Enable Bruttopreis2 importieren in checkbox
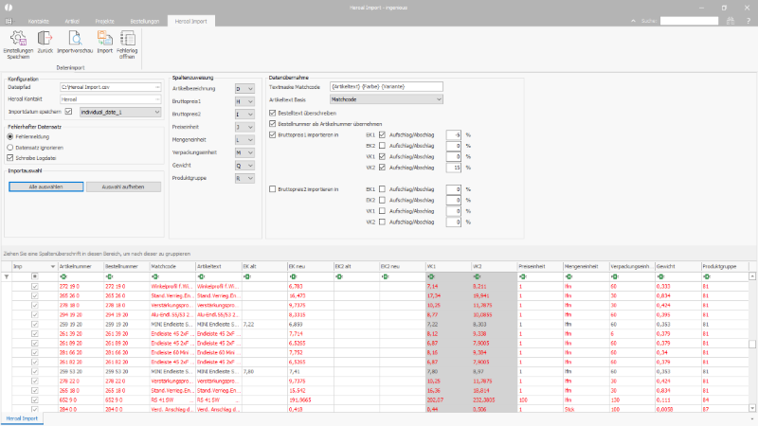 tap(273, 189)
